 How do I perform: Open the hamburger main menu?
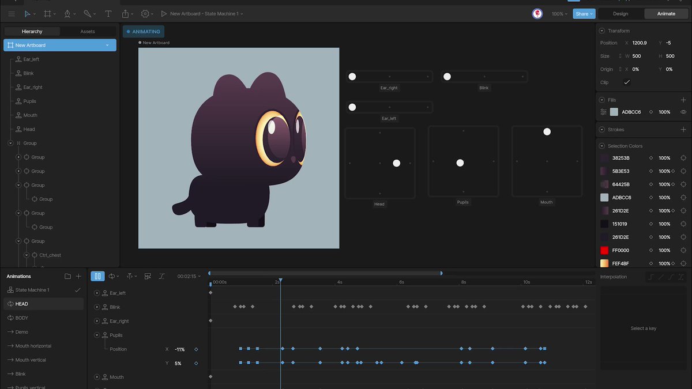point(12,13)
